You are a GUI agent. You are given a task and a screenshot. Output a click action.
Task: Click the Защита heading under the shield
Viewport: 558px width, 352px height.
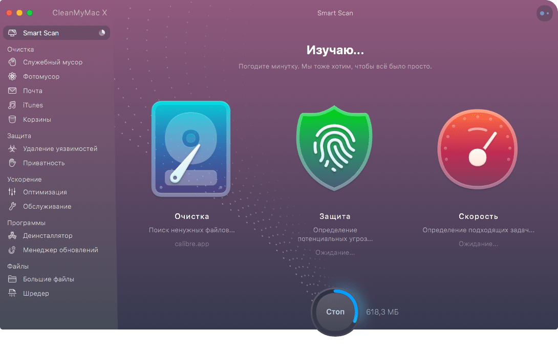point(335,216)
